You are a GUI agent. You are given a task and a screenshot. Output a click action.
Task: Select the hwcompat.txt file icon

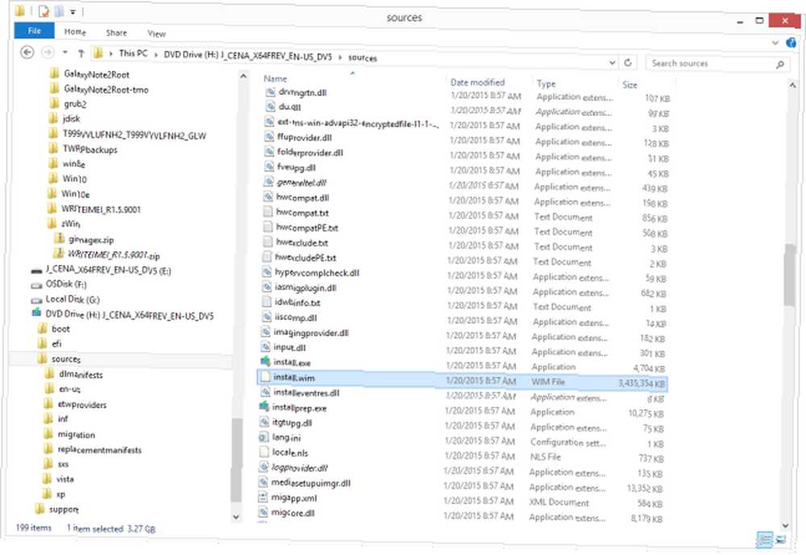coord(268,212)
